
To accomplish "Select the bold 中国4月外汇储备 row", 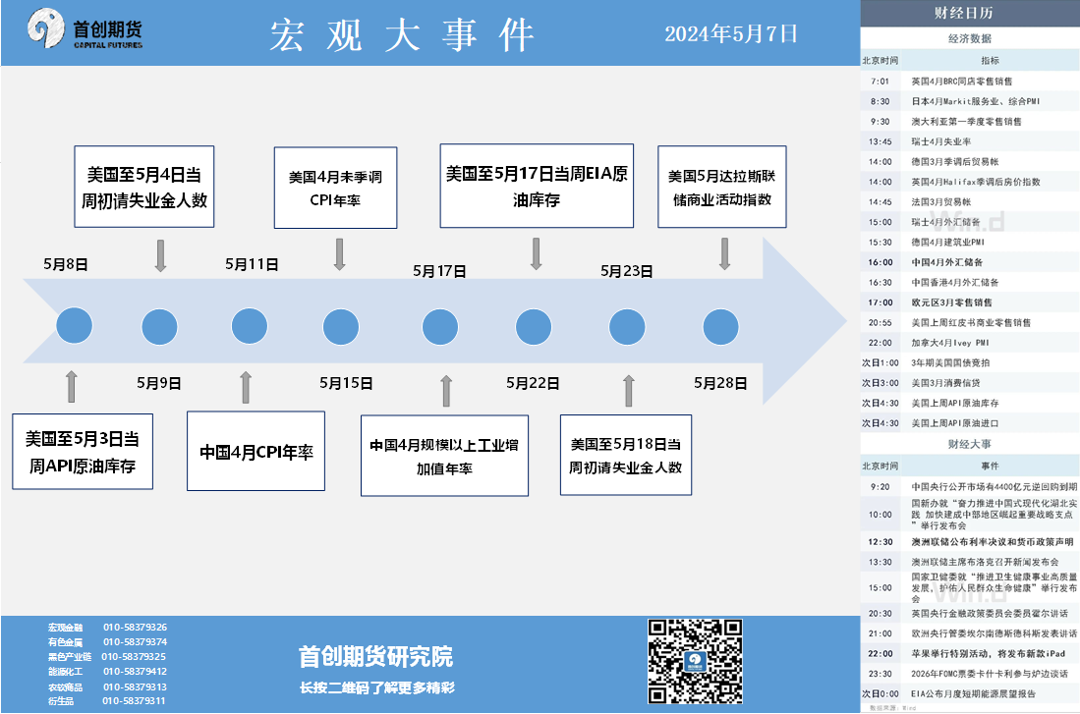I will tap(970, 262).
